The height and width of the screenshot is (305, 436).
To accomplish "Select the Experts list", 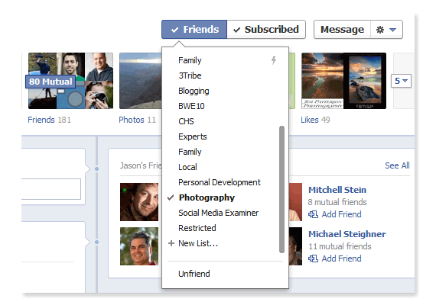I will (x=193, y=136).
